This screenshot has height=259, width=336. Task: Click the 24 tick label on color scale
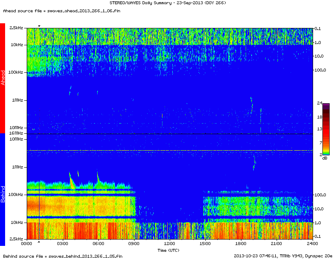tap(319, 103)
